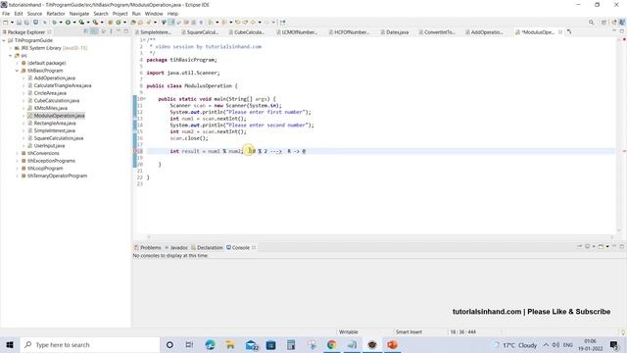627x353 pixels.
Task: Open the Project menu
Action: (120, 13)
